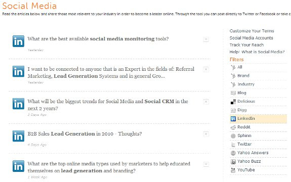Select the Digg filter icon
Screen dimensions: 291x182
233,110
